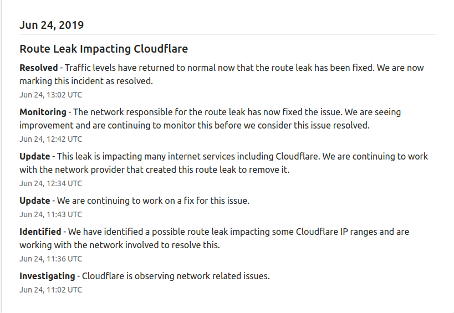Click the Jun 24, 11:02 UTC timestamp
This screenshot has width=454, height=313.
tap(50, 290)
